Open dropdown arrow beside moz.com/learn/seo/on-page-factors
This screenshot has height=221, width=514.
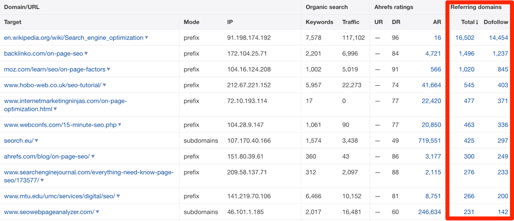(108, 69)
